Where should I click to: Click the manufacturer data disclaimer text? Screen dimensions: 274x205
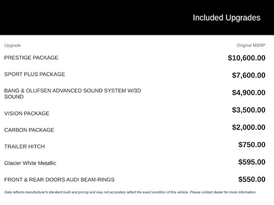[130, 192]
